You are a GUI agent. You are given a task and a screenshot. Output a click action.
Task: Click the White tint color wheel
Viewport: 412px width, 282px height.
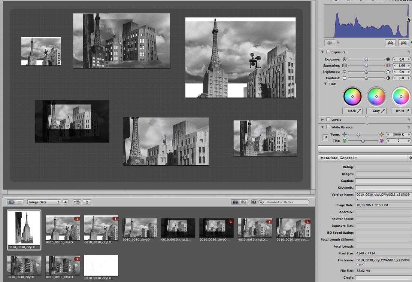pyautogui.click(x=401, y=96)
